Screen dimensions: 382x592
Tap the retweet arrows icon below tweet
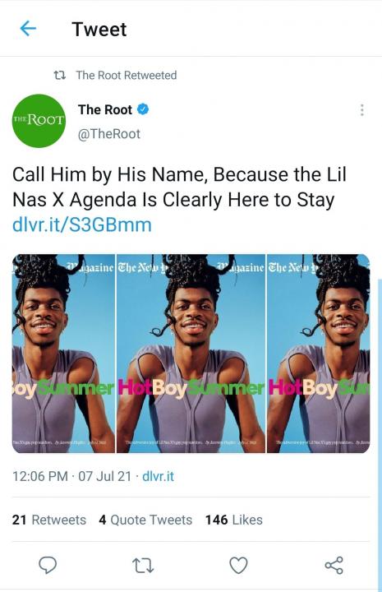click(143, 566)
